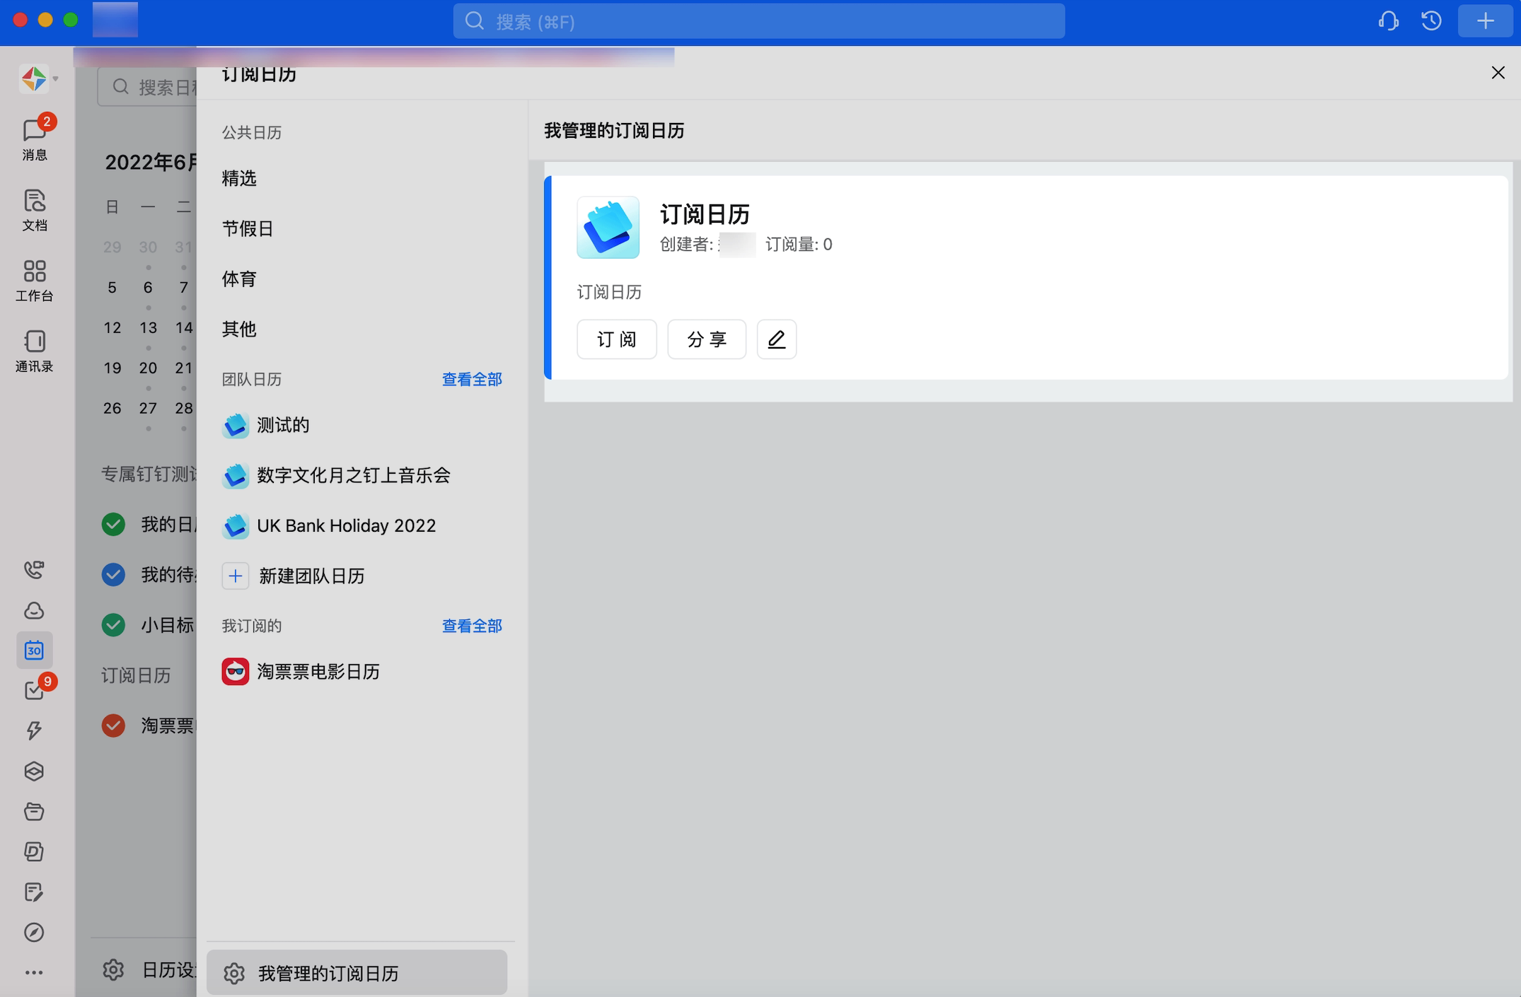Click the to-do icon with 9 badge
The height and width of the screenshot is (997, 1521).
tap(34, 690)
